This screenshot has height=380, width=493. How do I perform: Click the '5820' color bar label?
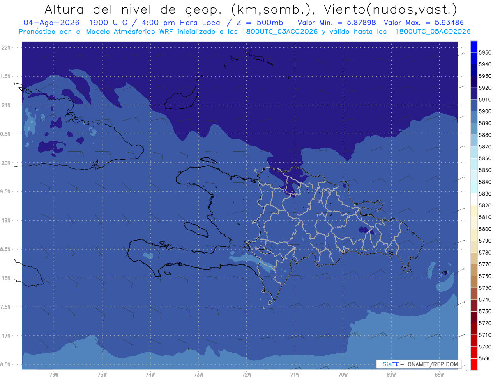coord(485,205)
